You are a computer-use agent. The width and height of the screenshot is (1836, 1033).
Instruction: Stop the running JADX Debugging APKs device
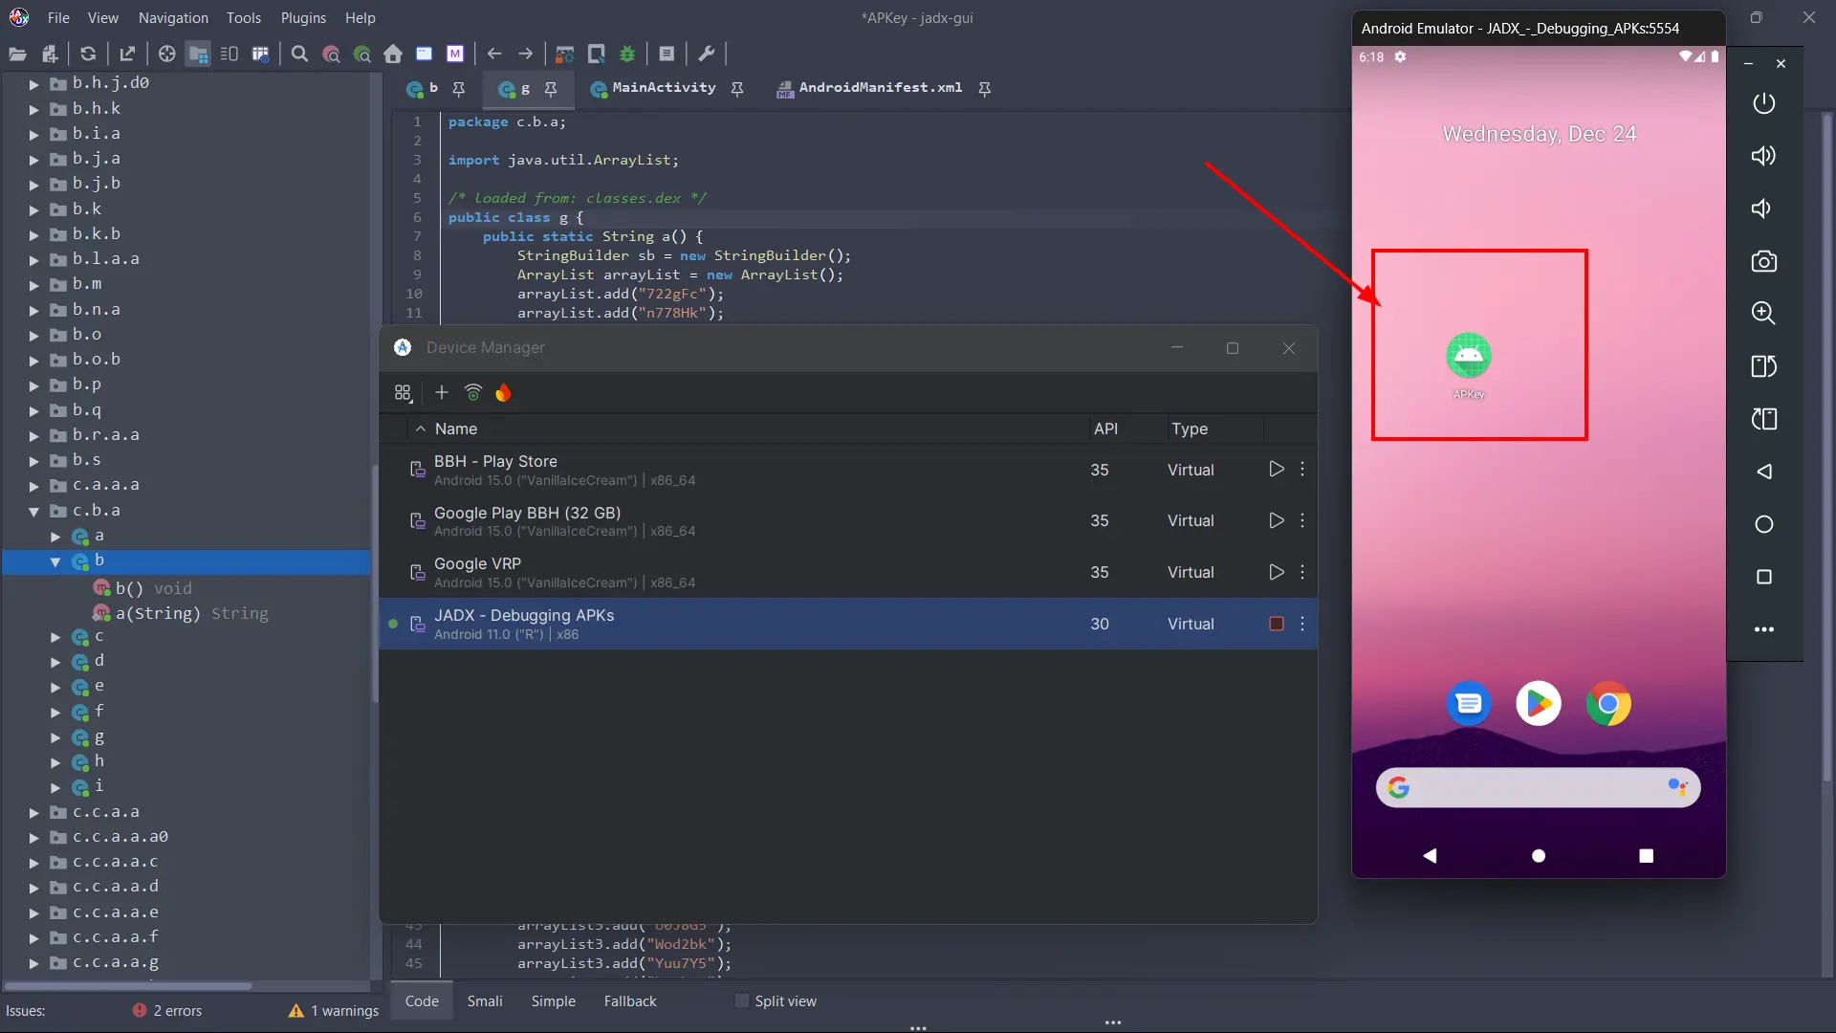pos(1276,624)
